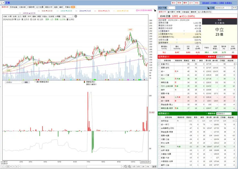Screen dimensions: 238x169
Task: Go to chart page 2
Action: click(x=5, y=166)
